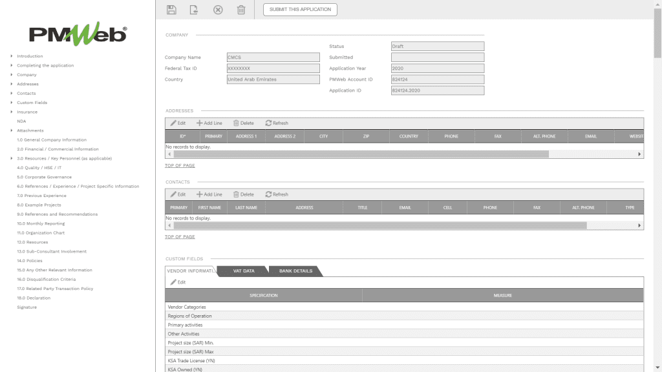Click the export document icon
The width and height of the screenshot is (662, 372).
coord(194,10)
